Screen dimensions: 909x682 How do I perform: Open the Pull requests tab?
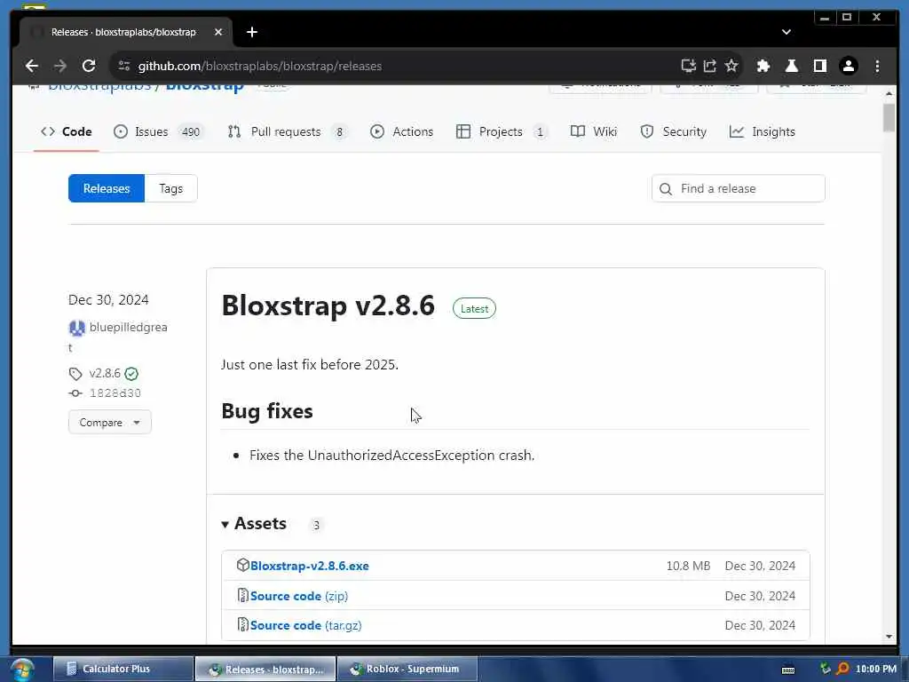pyautogui.click(x=287, y=131)
